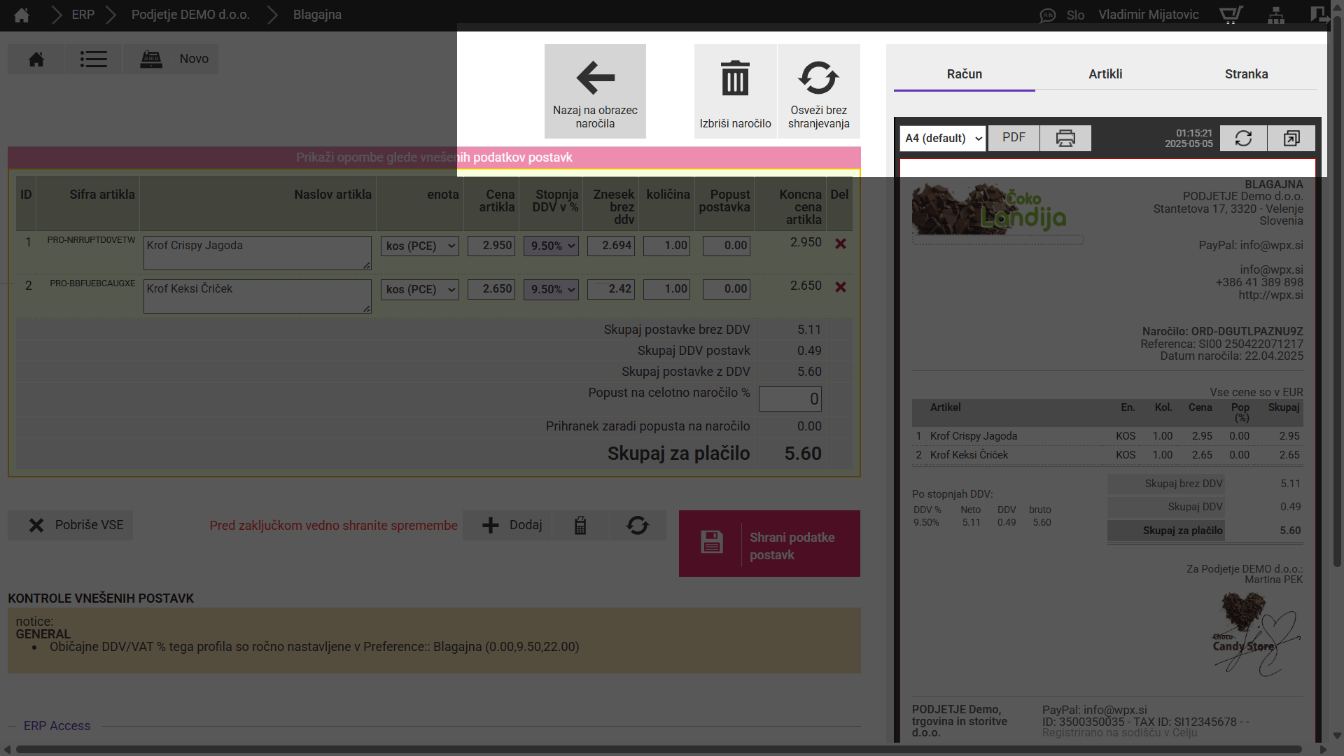Screen dimensions: 1344x756
Task: Click Popust na celotno naročilo field
Action: click(790, 399)
